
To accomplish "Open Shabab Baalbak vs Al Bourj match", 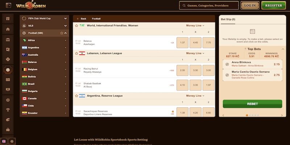I will (92, 85).
